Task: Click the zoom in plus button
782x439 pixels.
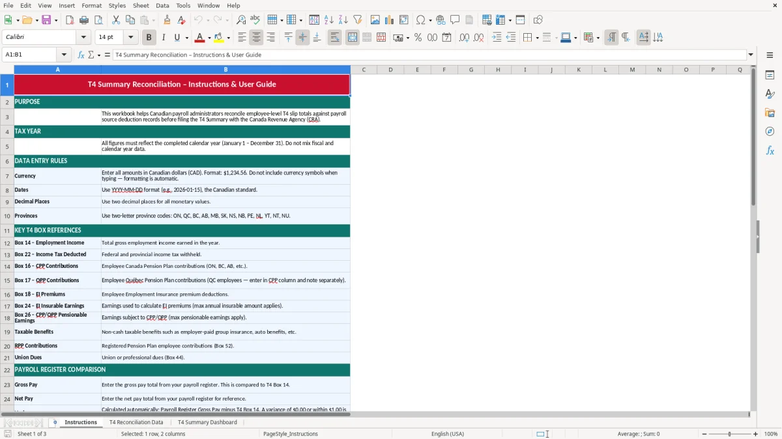Action: click(x=756, y=434)
